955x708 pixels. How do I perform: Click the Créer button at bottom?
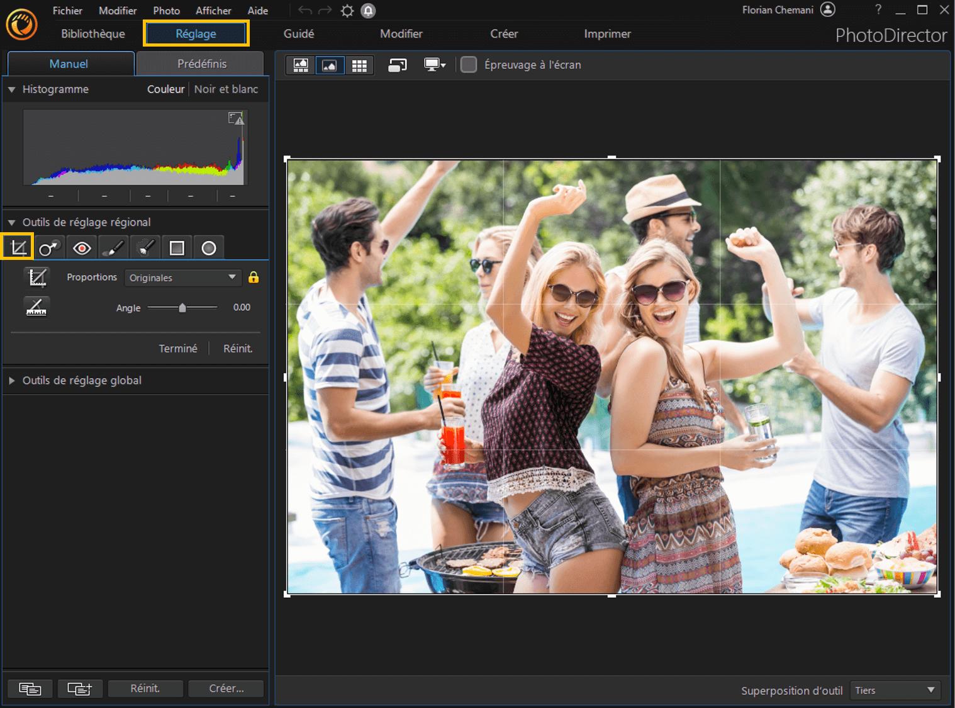226,688
